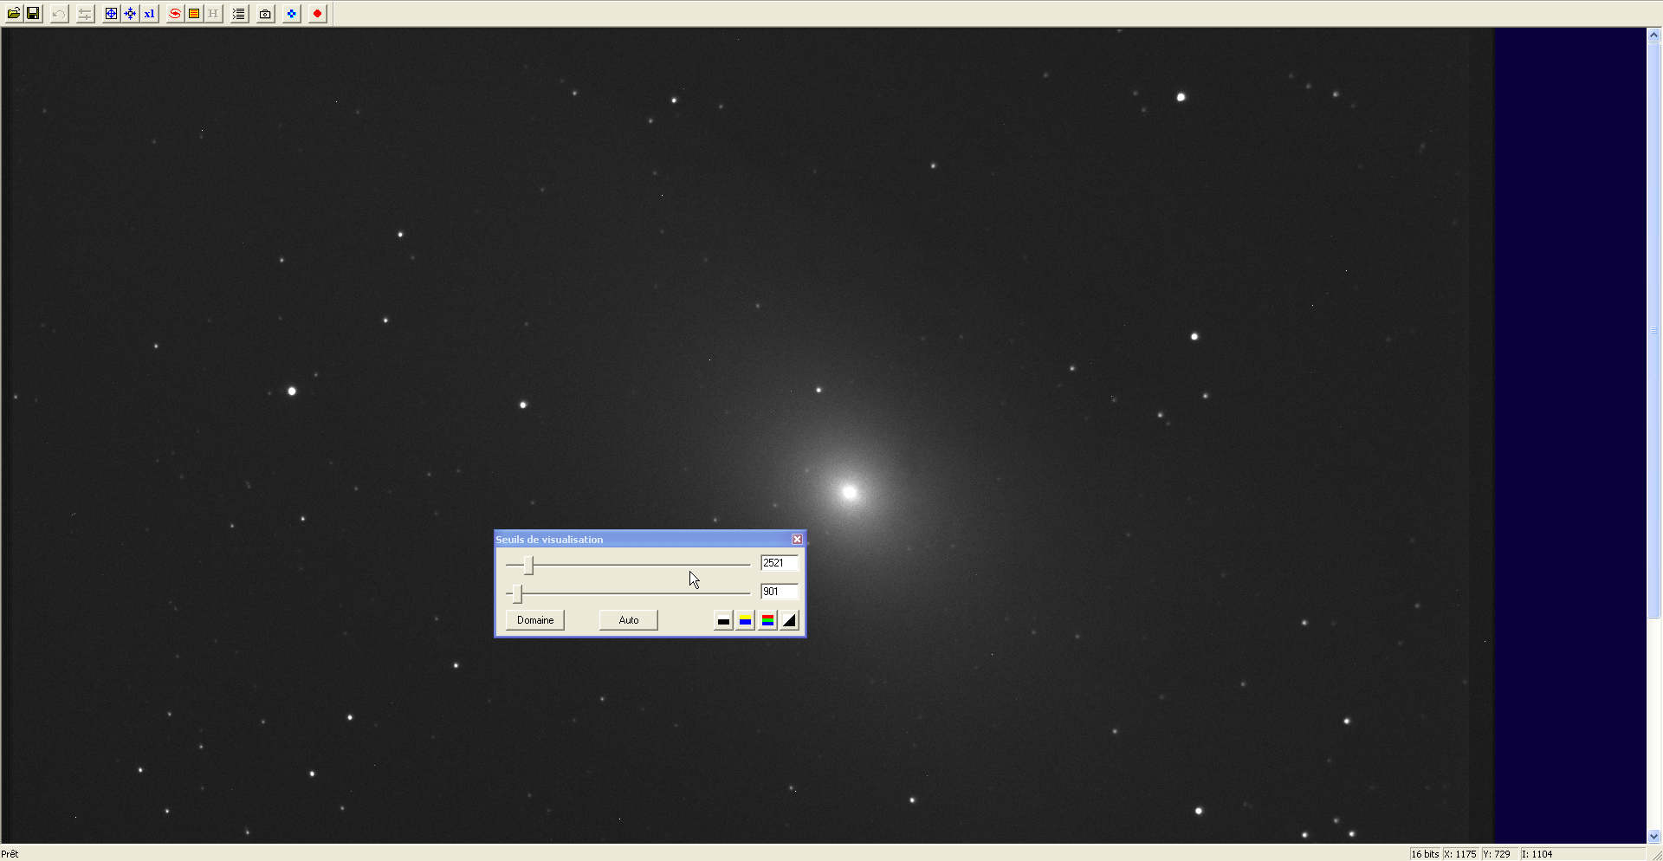Screen dimensions: 1663x861
Task: Click the camera acquisition icon
Action: 265,14
